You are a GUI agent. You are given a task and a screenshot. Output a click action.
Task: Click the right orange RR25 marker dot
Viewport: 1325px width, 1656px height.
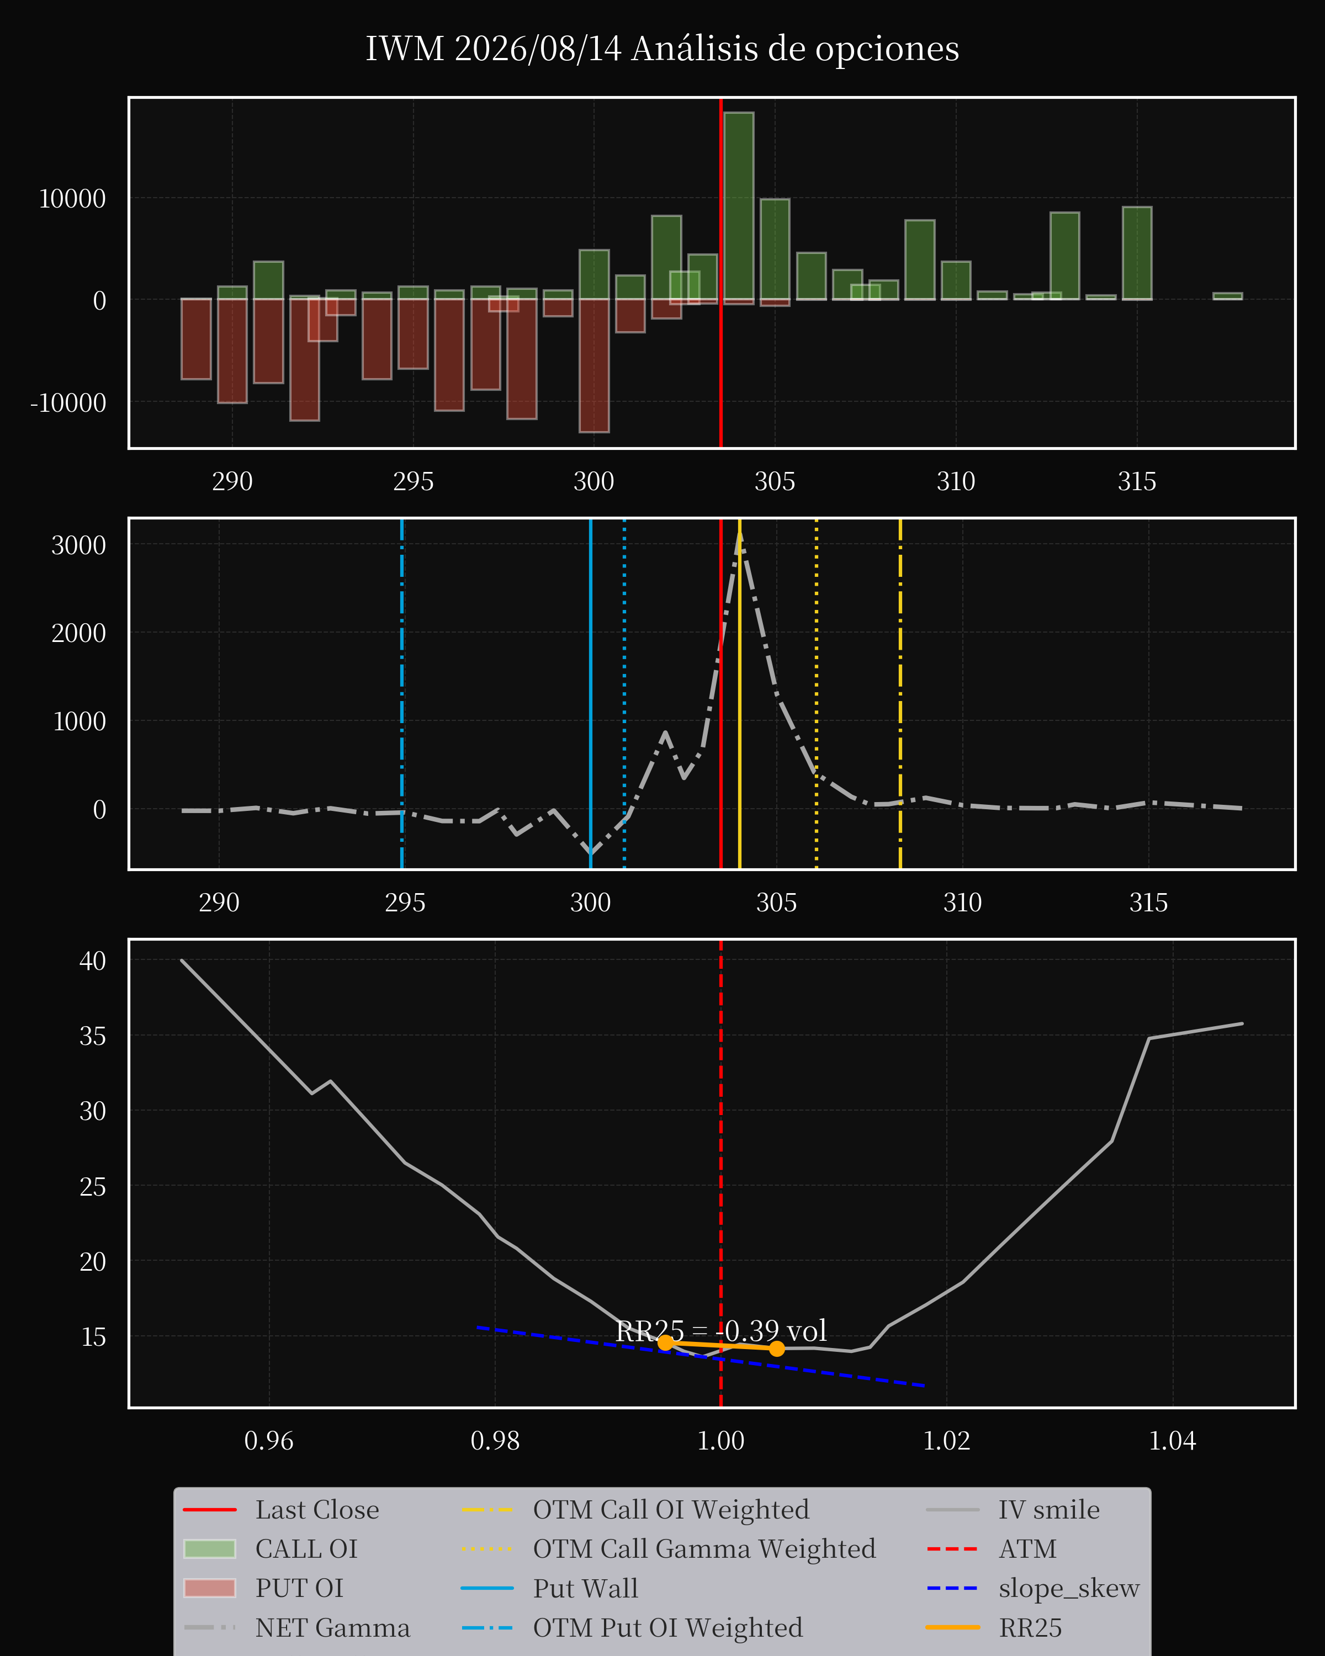pos(777,1348)
